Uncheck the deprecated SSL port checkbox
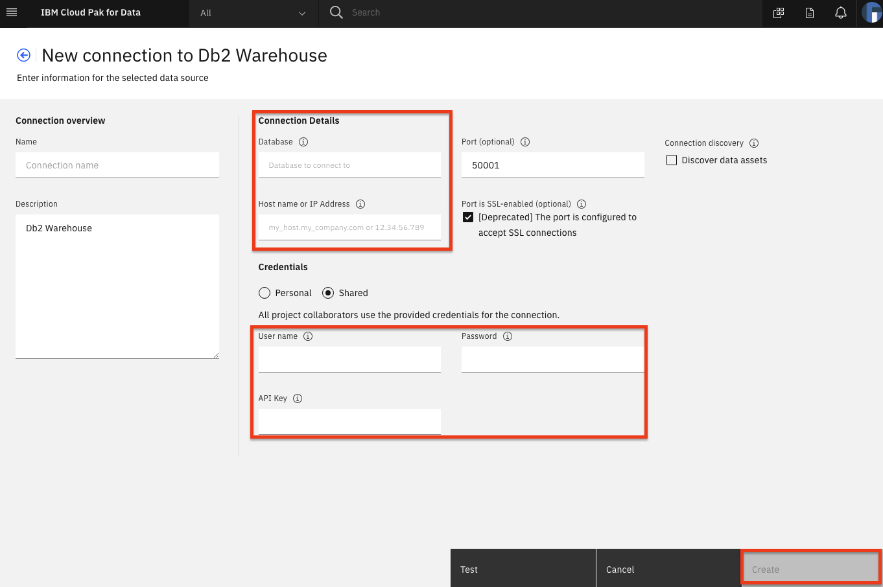This screenshot has width=883, height=587. (468, 217)
